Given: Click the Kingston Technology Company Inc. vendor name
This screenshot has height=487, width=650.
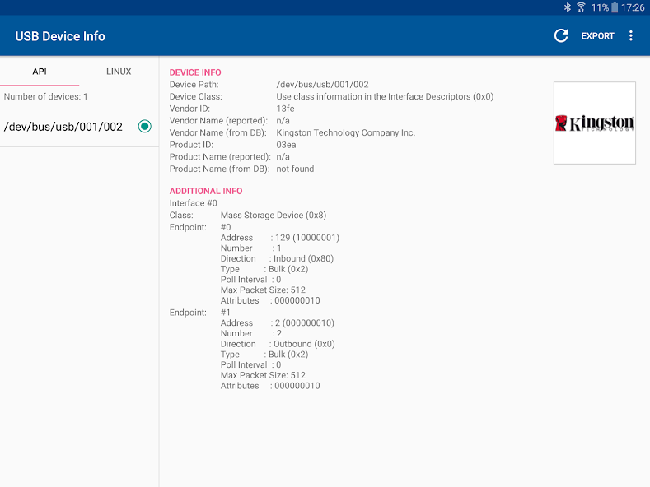Looking at the screenshot, I should (x=345, y=132).
